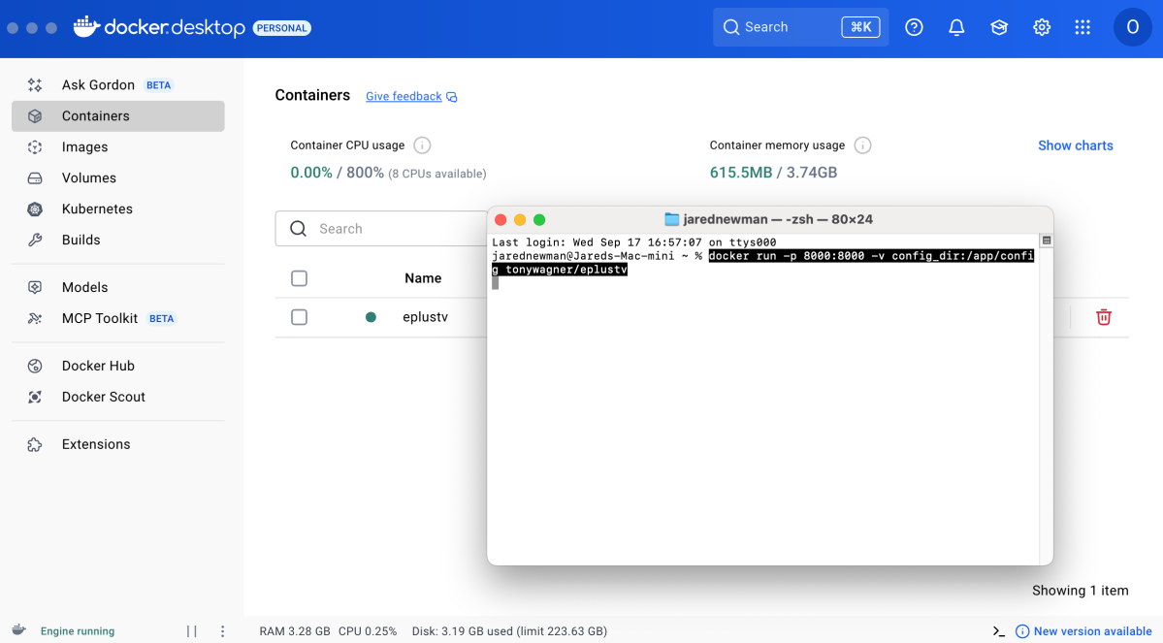Click the Docker whale icon in status bar
The height and width of the screenshot is (643, 1163).
pos(18,630)
